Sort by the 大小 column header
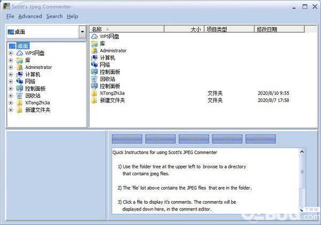The width and height of the screenshot is (321, 225). tap(184, 29)
